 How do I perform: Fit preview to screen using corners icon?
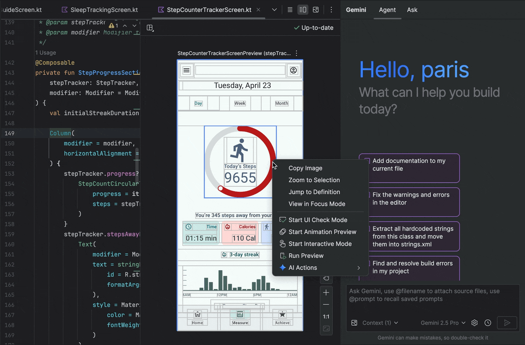(x=326, y=328)
